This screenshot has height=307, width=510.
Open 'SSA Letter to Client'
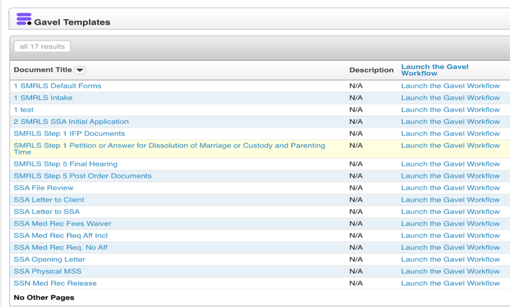tap(49, 199)
